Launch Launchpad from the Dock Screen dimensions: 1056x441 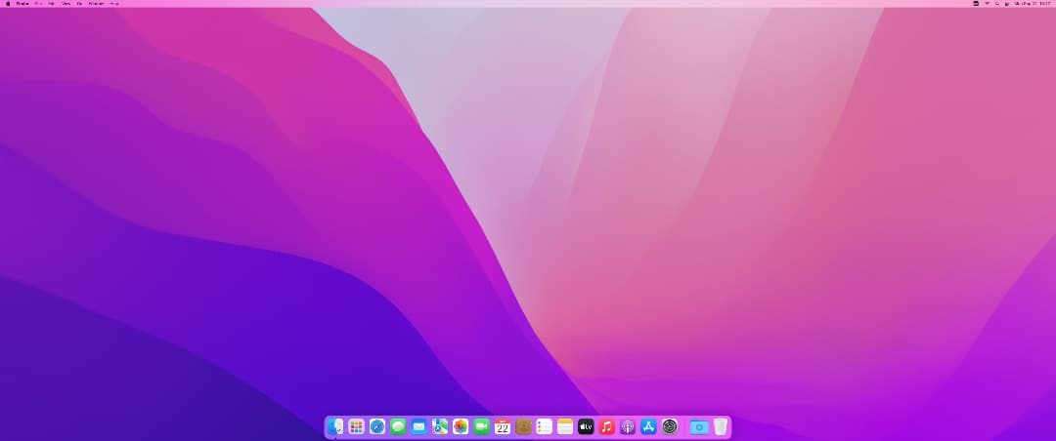click(356, 426)
